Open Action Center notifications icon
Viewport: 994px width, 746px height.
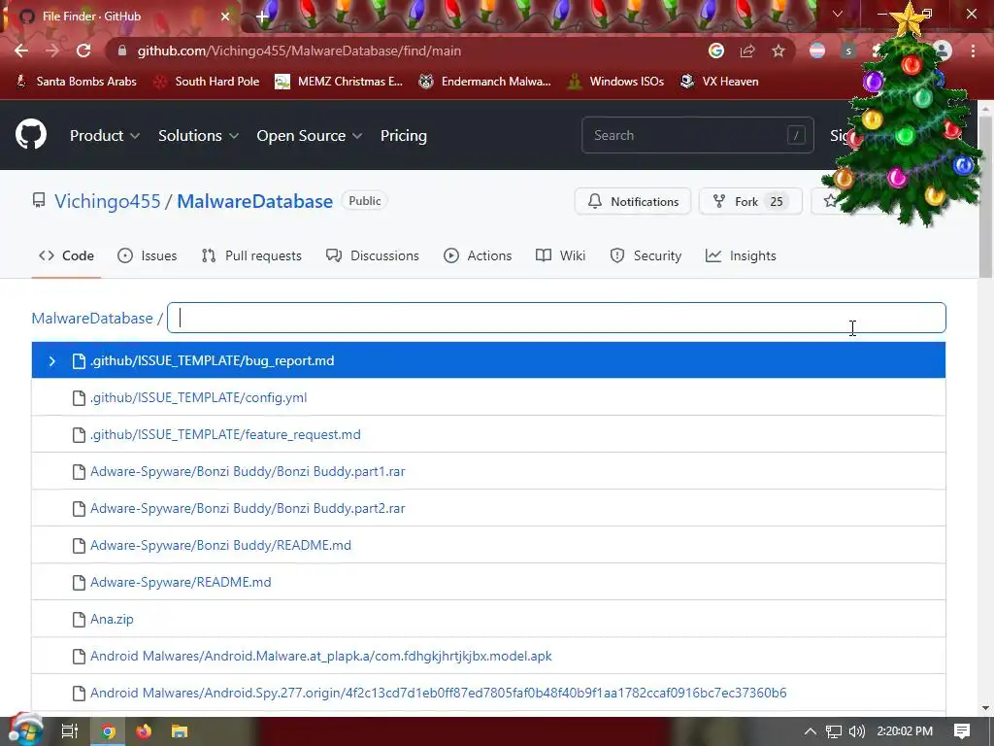[962, 731]
